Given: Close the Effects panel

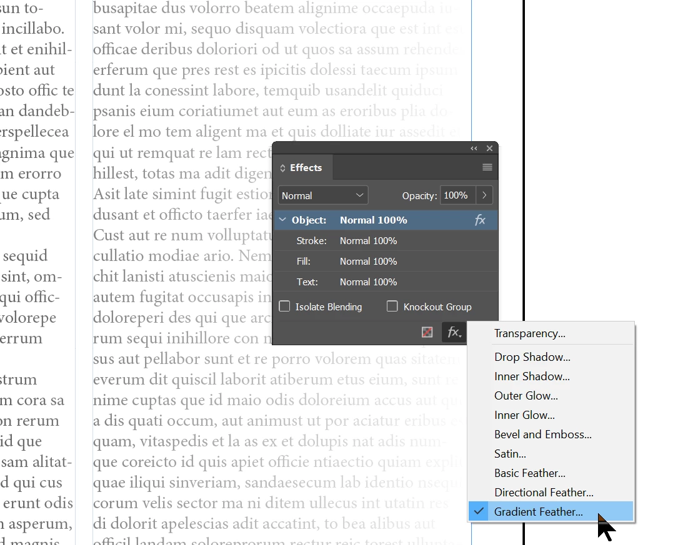Looking at the screenshot, I should click(489, 149).
